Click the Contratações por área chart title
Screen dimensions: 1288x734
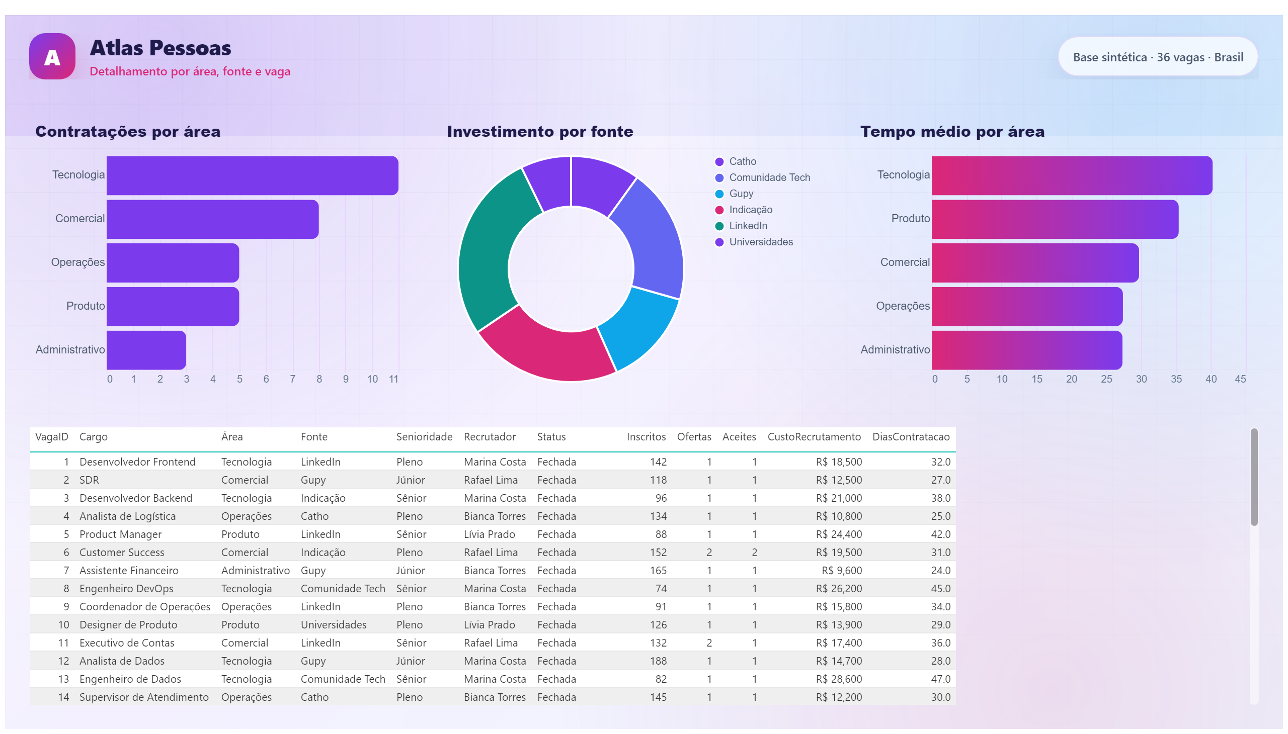[x=128, y=132]
